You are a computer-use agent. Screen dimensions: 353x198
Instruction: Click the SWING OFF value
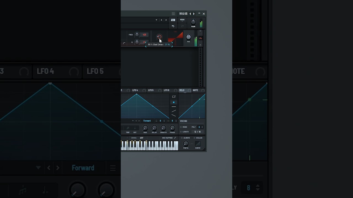tap(141, 138)
